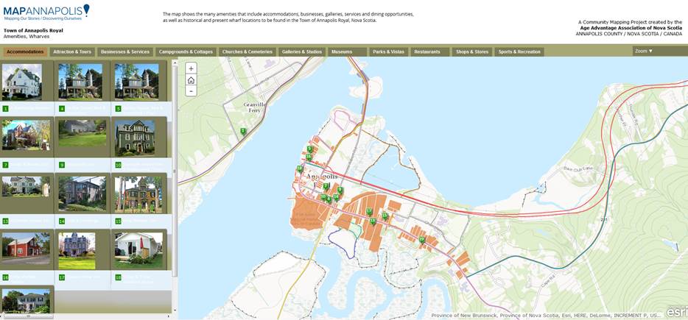Click the map zoom out minus button
The image size is (688, 320).
pos(191,91)
